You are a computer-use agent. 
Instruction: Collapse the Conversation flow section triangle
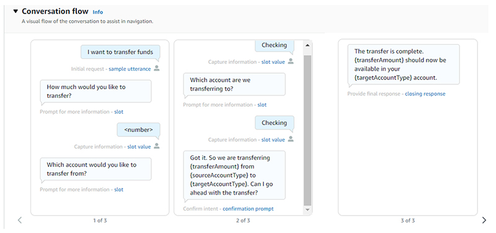15,12
